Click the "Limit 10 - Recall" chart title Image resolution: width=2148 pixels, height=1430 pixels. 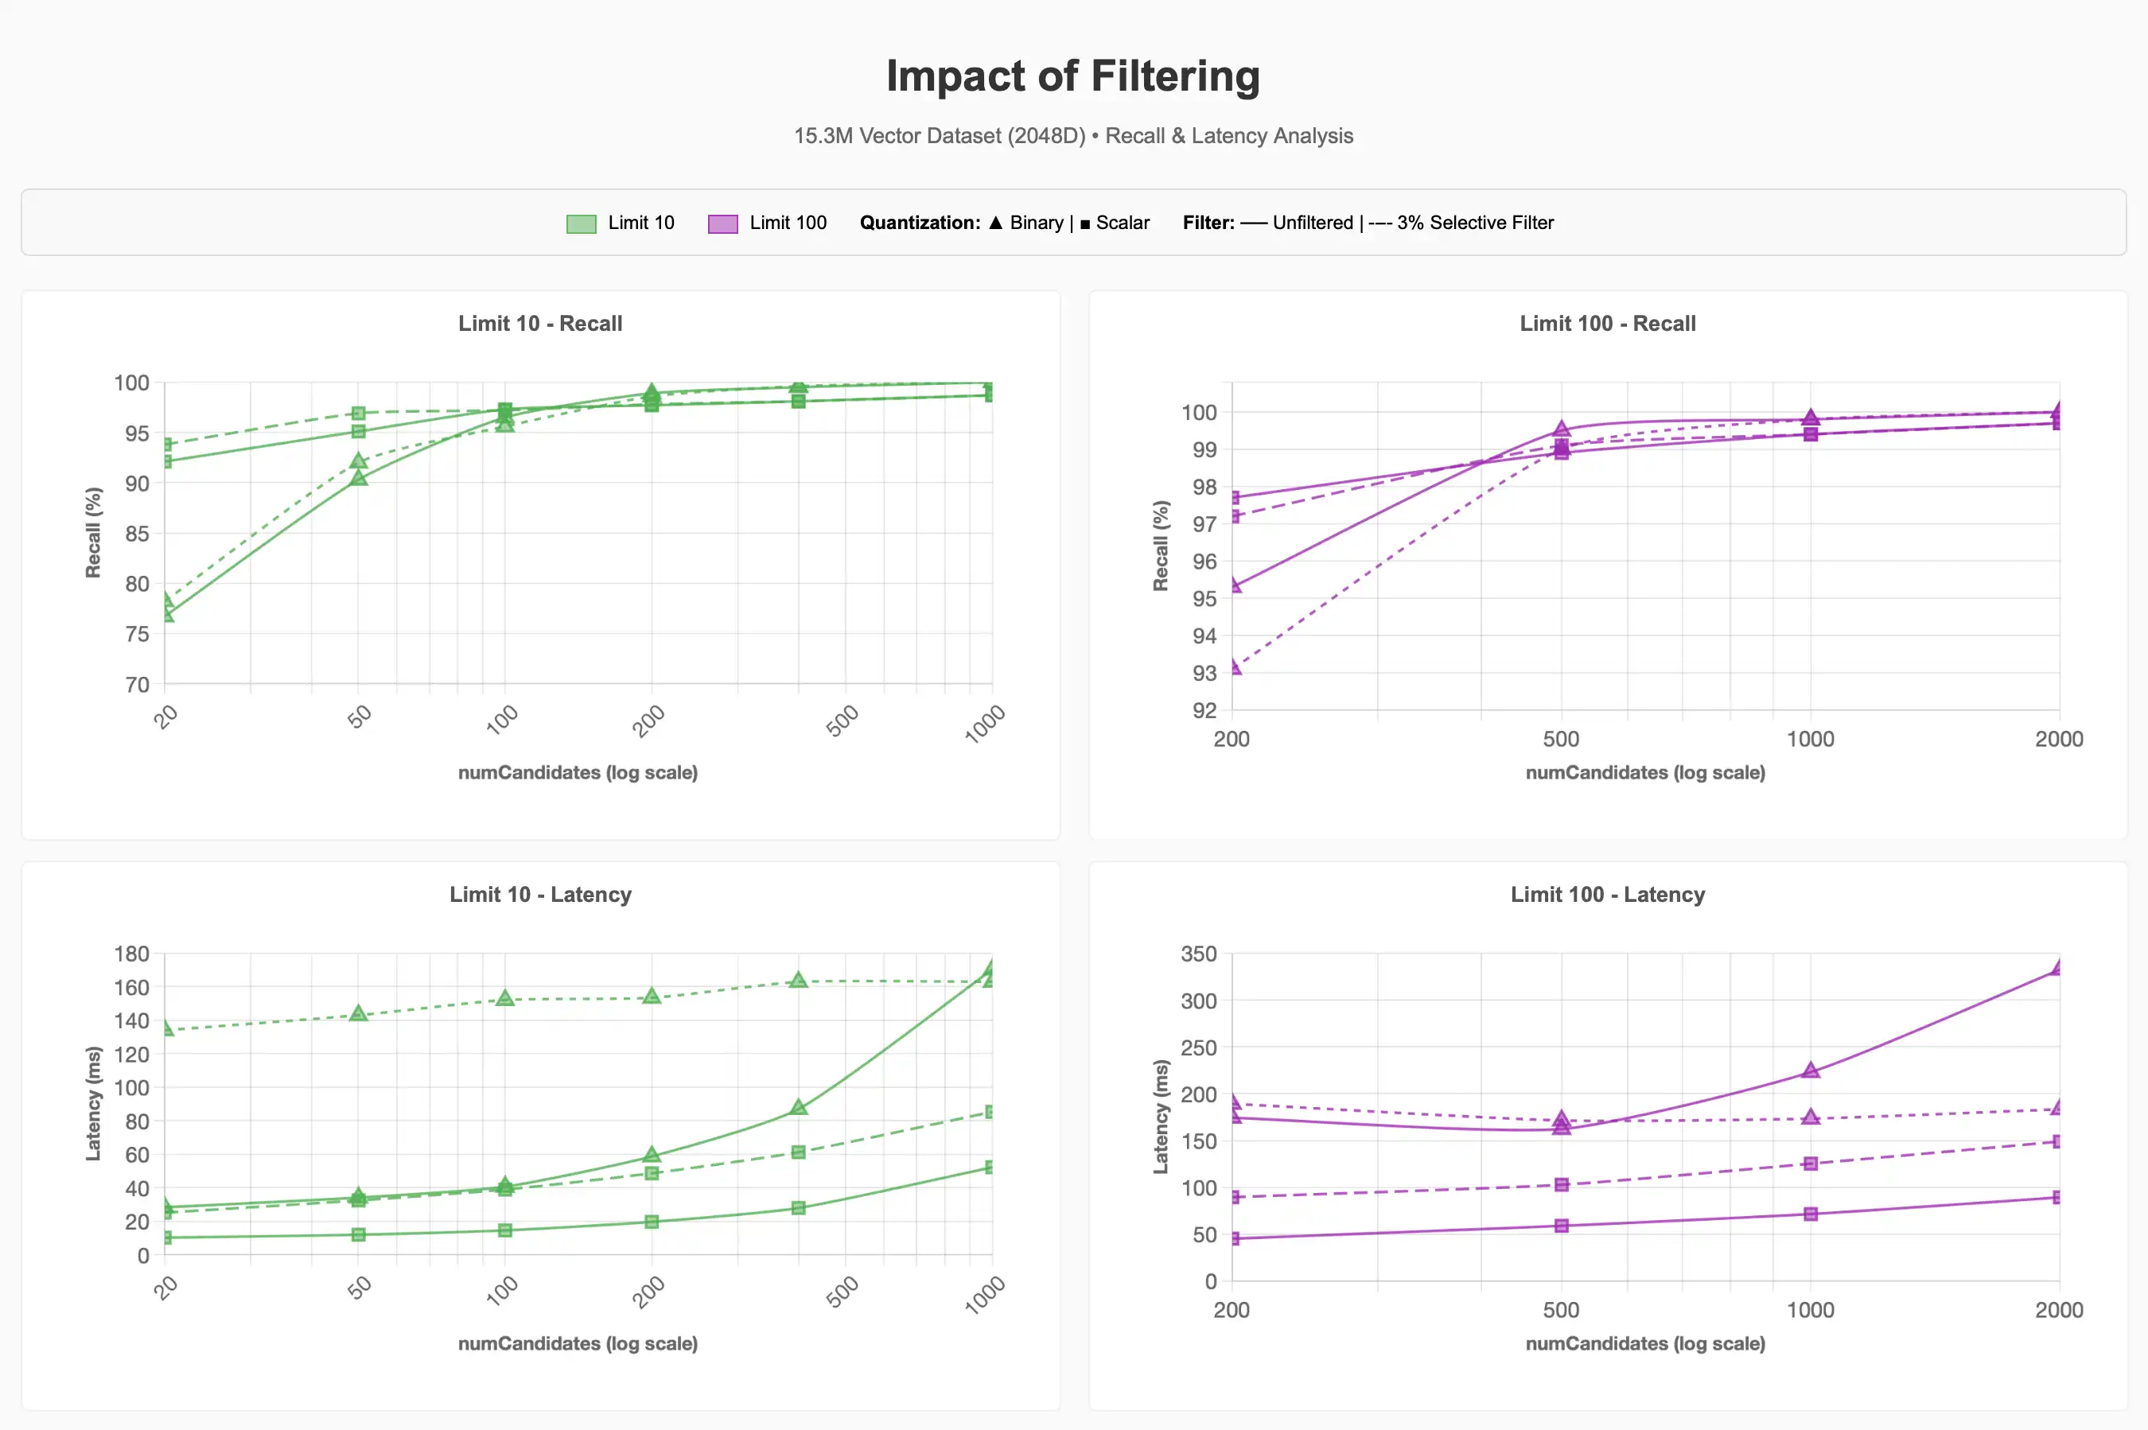[x=540, y=324]
